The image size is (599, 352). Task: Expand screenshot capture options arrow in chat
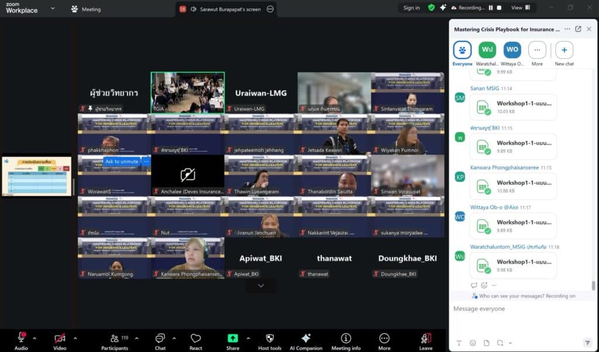click(510, 343)
